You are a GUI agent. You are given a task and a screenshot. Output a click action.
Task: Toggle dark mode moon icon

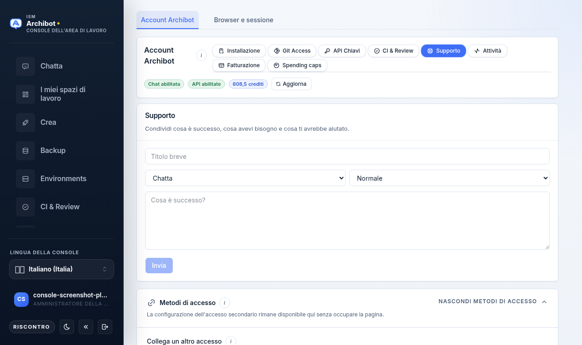pos(67,327)
